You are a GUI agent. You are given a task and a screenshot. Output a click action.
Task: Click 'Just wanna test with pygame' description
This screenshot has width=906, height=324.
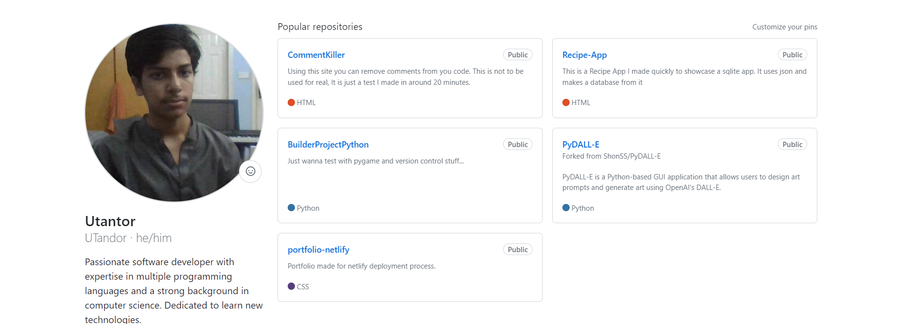pos(376,161)
